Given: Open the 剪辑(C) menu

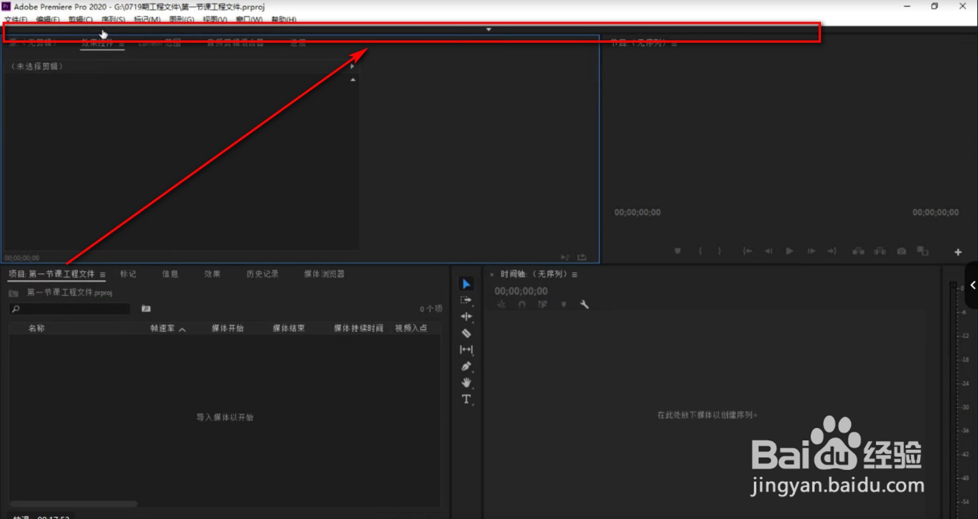Looking at the screenshot, I should (x=81, y=20).
